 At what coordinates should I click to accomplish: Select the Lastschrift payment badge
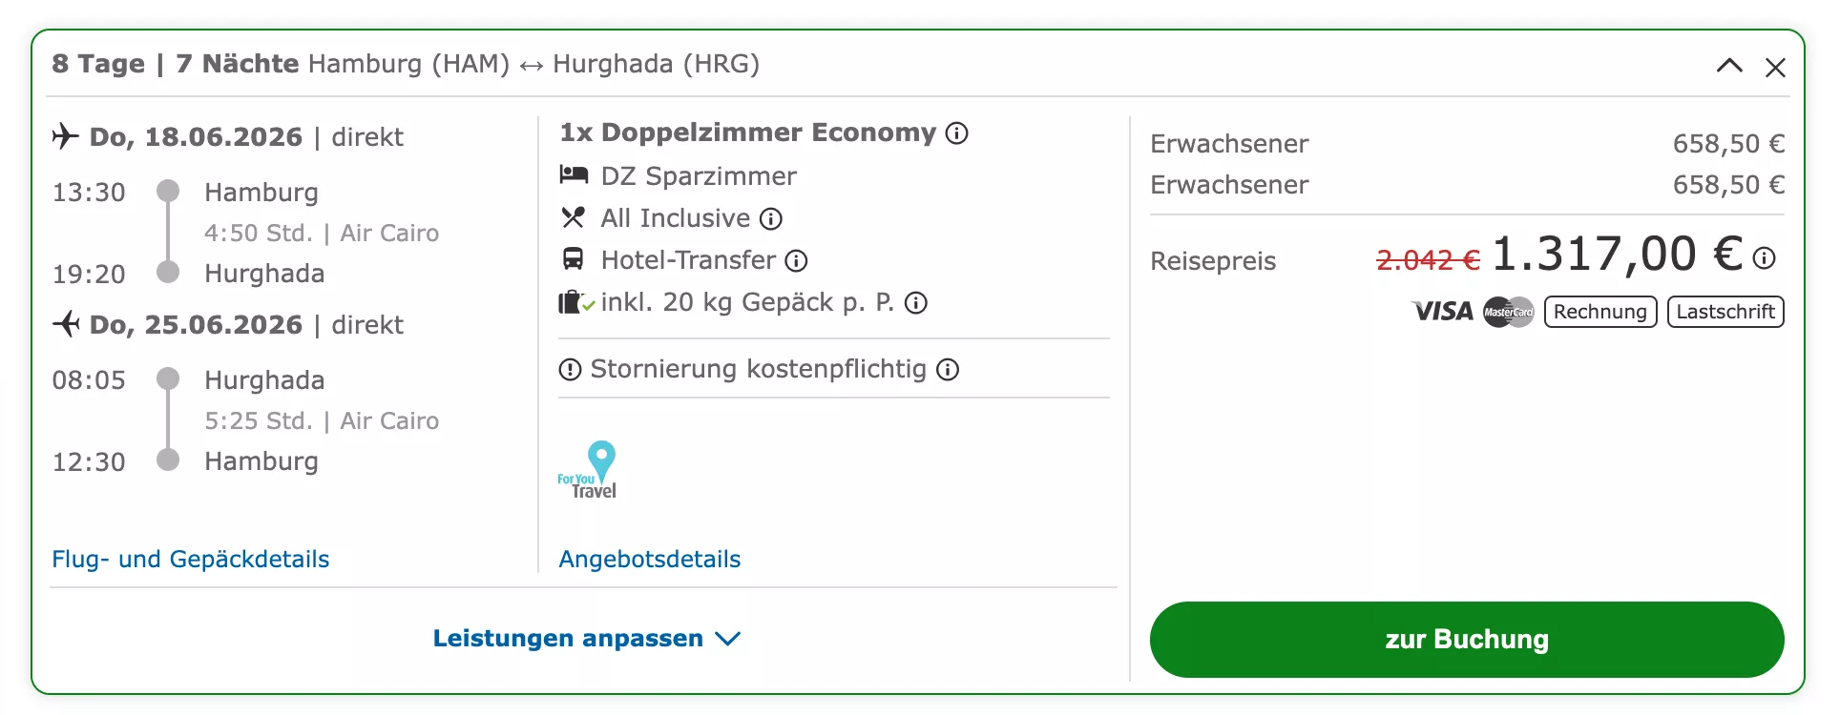coord(1725,312)
